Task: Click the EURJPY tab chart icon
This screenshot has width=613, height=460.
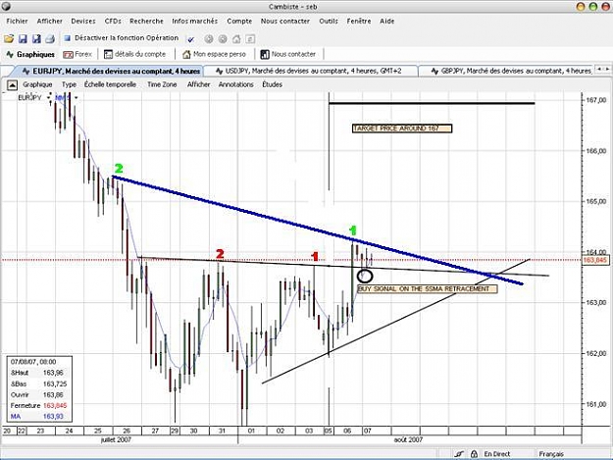Action: [x=26, y=72]
